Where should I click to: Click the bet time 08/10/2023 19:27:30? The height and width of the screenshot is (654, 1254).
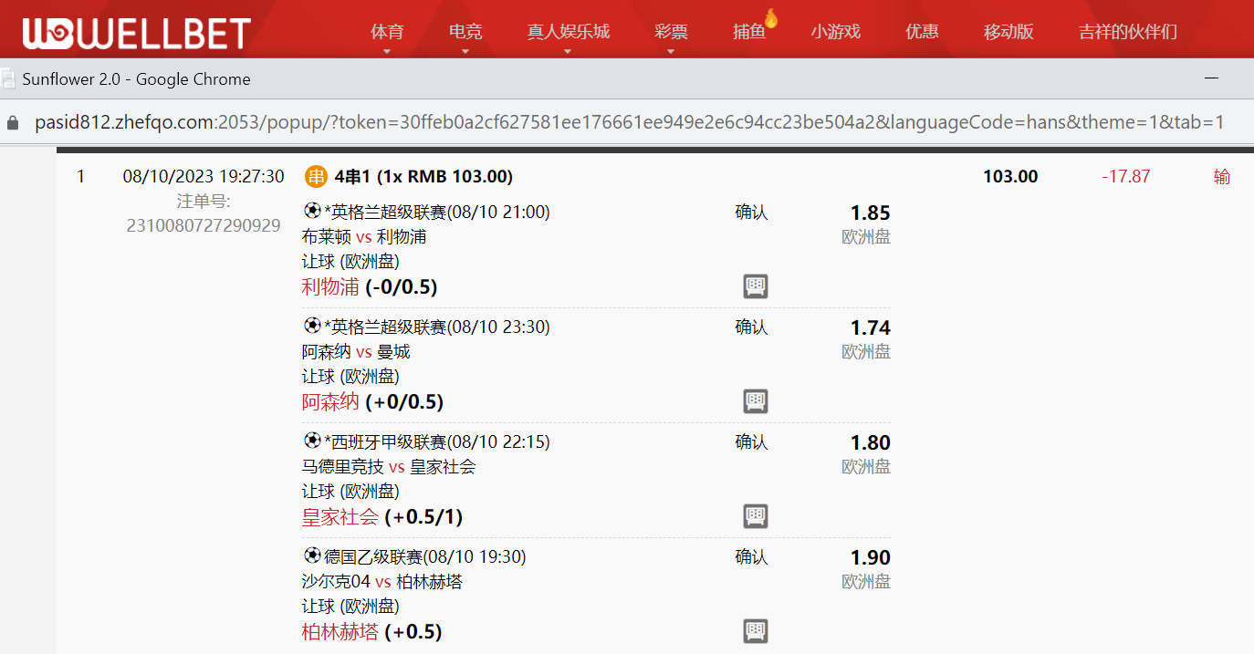point(204,176)
